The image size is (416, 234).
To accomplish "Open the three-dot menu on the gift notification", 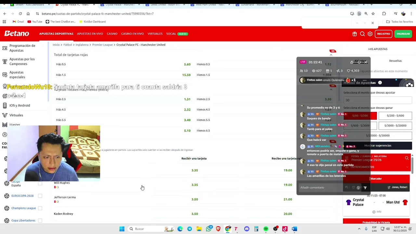I will tap(365, 80).
